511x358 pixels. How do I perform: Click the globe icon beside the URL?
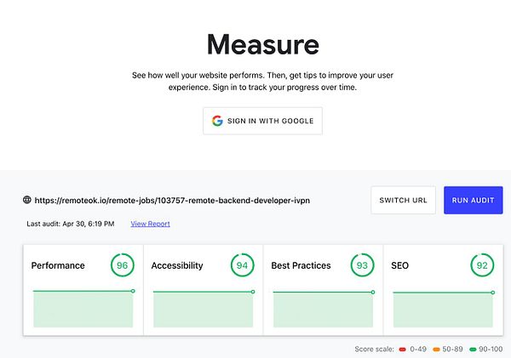pyautogui.click(x=27, y=200)
